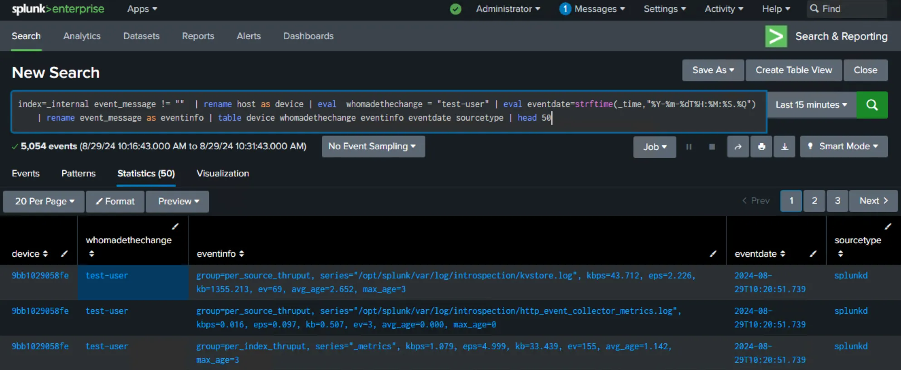Go to the Analytics nav tab

pyautogui.click(x=82, y=36)
